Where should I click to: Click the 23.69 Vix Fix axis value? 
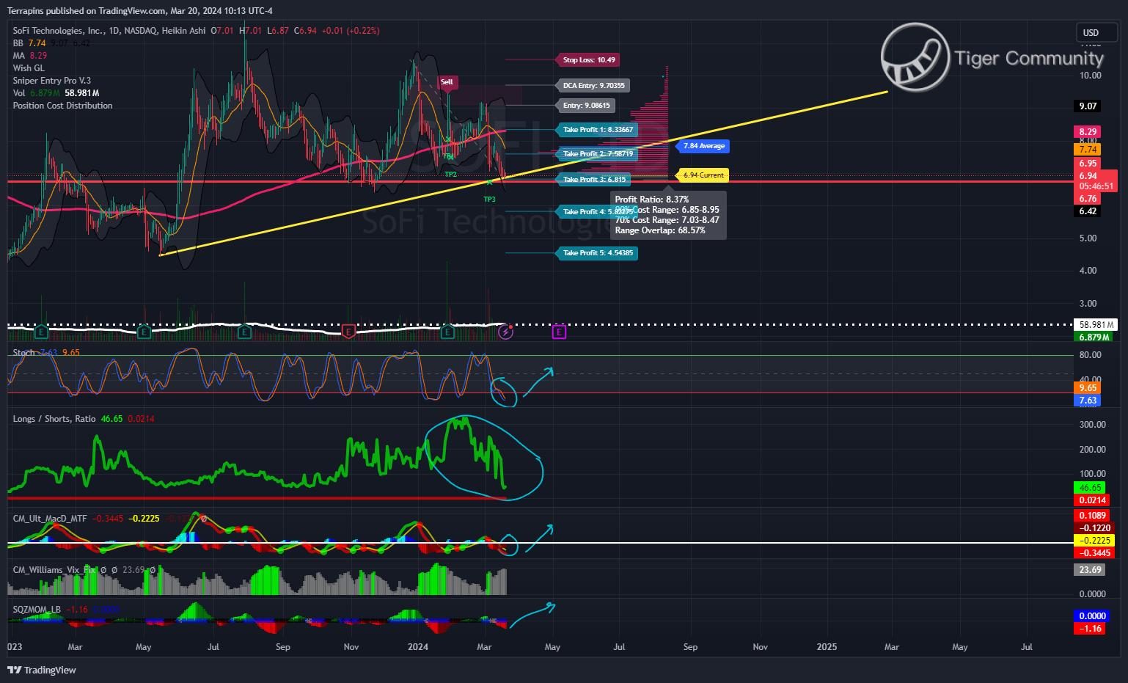click(1090, 570)
